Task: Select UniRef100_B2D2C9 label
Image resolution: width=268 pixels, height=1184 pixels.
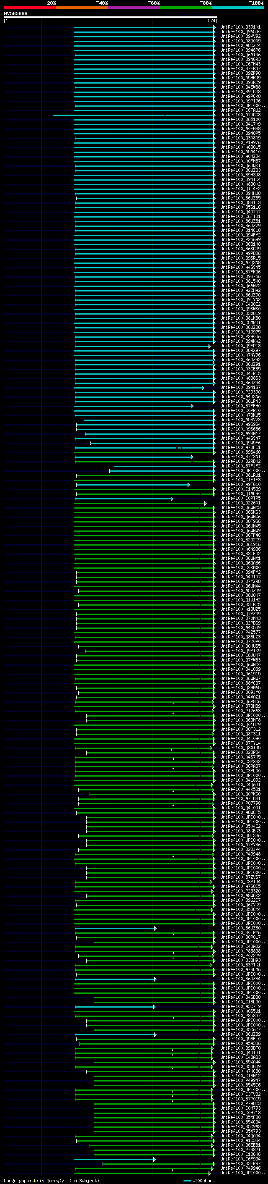Action: [x=240, y=540]
